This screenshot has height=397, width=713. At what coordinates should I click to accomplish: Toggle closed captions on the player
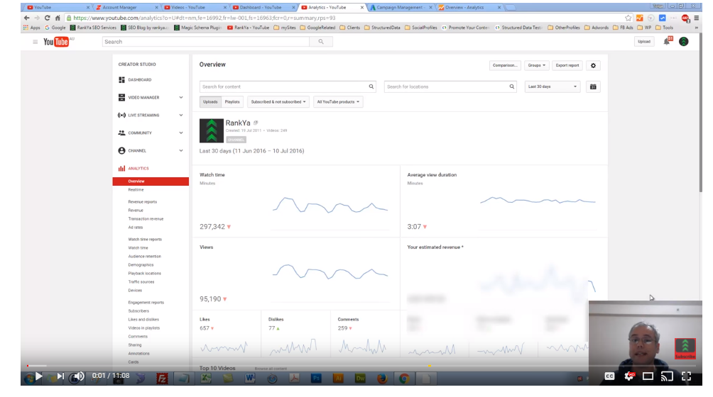pyautogui.click(x=609, y=376)
